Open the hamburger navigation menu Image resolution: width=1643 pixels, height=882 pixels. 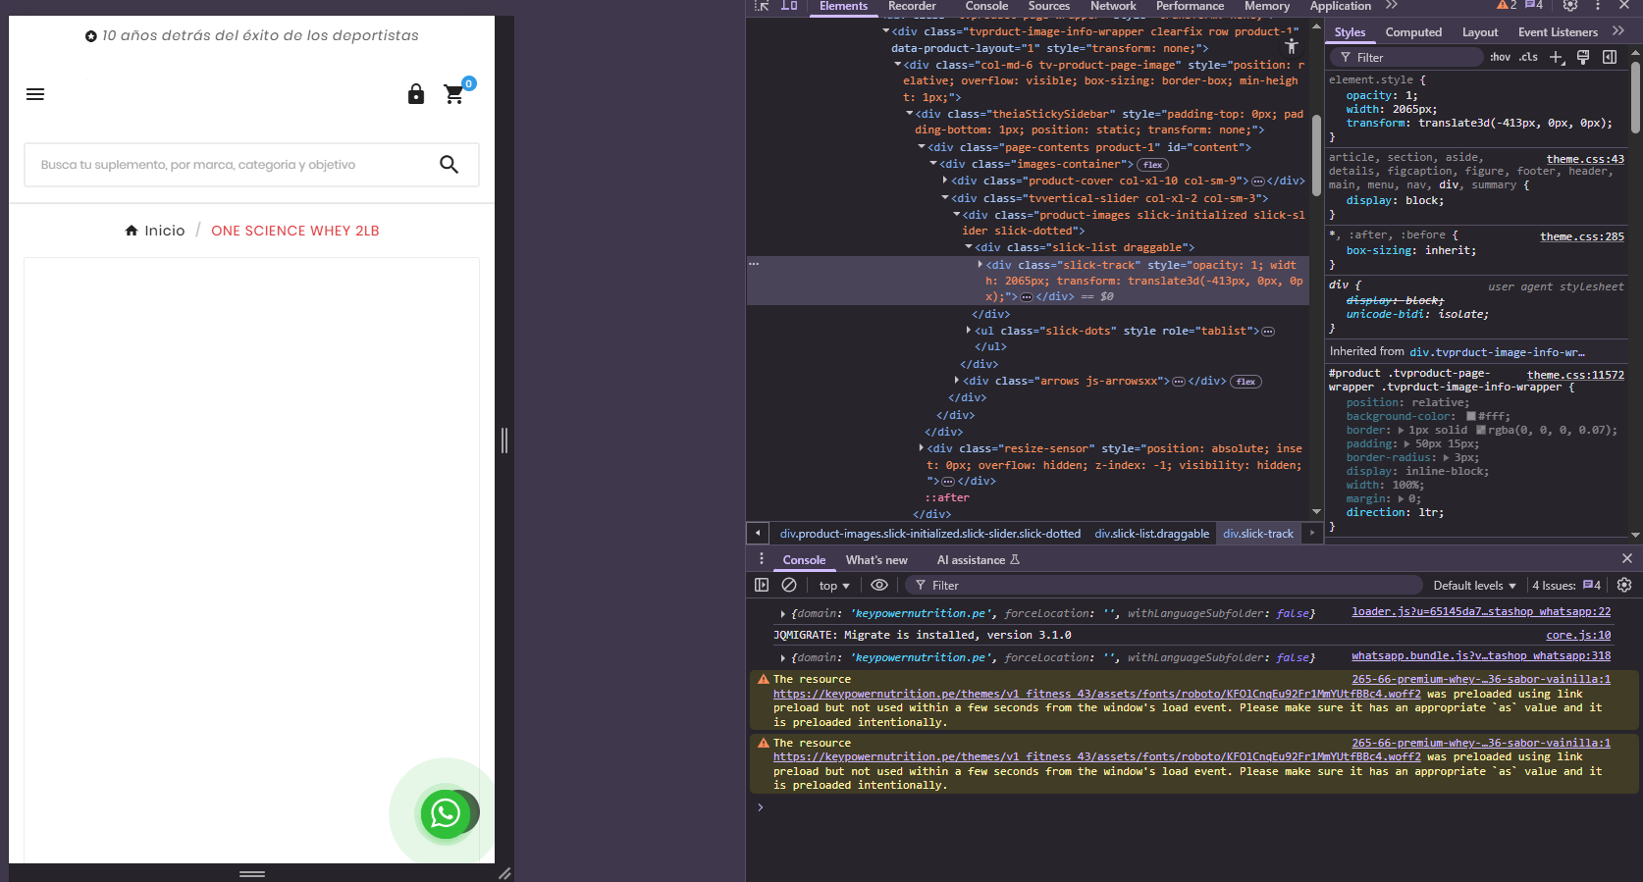point(35,94)
